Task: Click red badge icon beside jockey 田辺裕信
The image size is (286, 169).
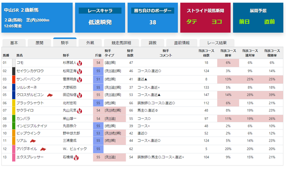Action: point(79,95)
